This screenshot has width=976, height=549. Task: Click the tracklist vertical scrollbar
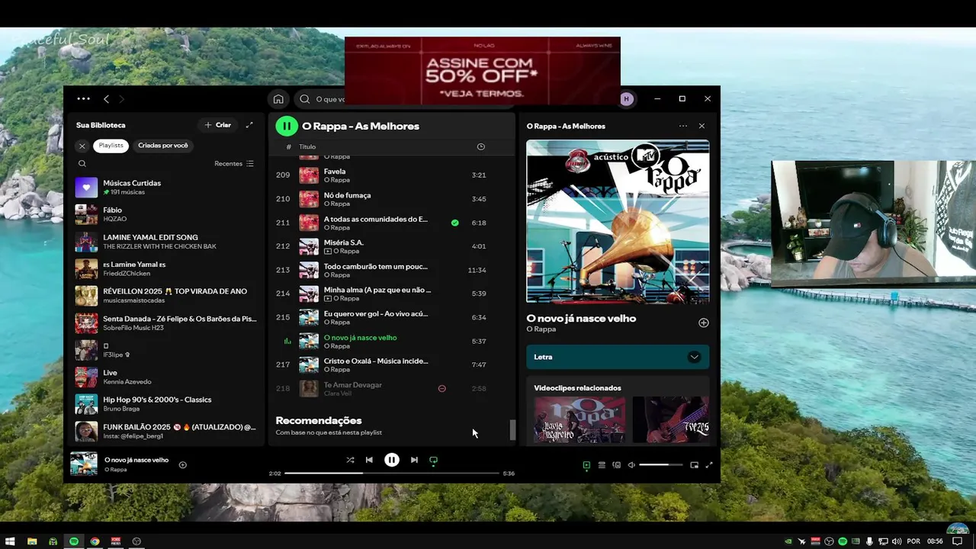(x=512, y=430)
